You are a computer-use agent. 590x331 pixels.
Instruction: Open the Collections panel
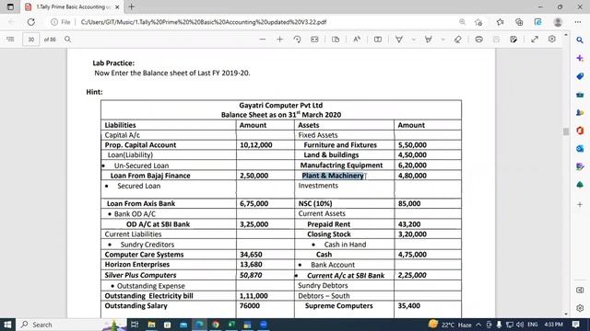[519, 22]
